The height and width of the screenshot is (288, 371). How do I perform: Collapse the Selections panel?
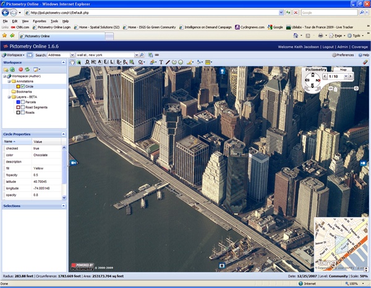pos(64,206)
